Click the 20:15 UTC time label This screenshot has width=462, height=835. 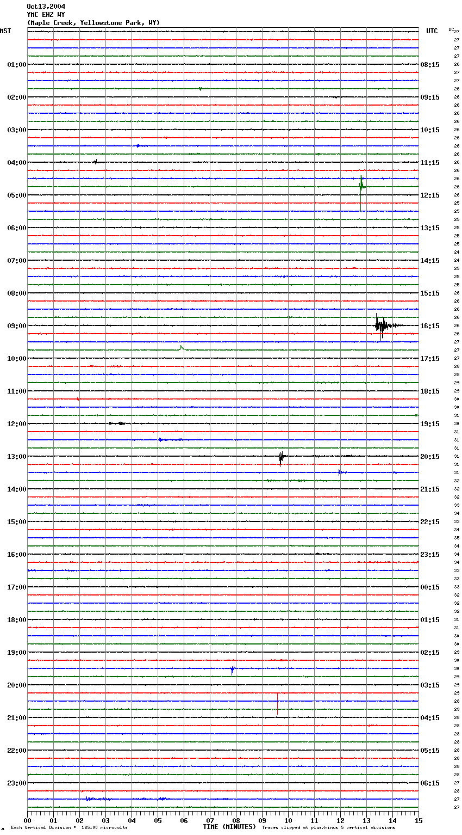click(430, 457)
